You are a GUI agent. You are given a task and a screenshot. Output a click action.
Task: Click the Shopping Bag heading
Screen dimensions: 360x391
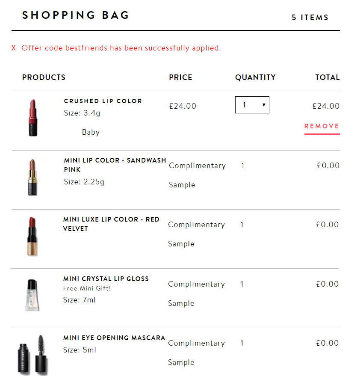pyautogui.click(x=76, y=15)
